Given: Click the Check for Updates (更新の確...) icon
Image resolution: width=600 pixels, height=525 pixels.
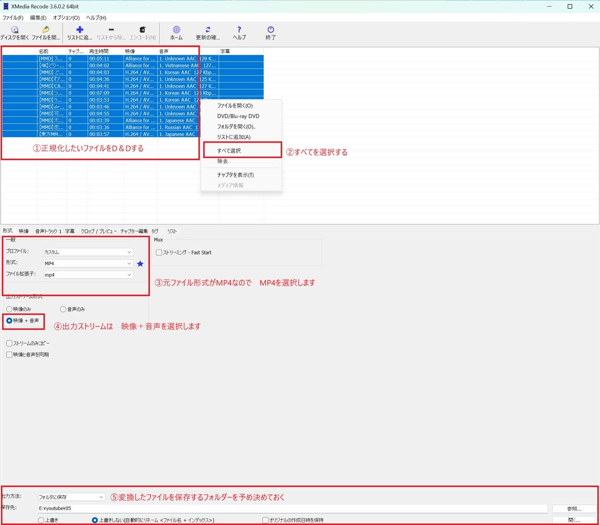Looking at the screenshot, I should tap(208, 30).
